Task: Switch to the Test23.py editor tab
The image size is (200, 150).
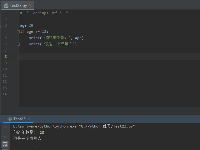Action: [17, 6]
